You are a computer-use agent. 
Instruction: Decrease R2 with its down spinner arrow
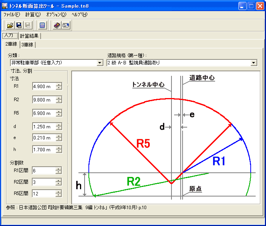[x=59, y=102]
